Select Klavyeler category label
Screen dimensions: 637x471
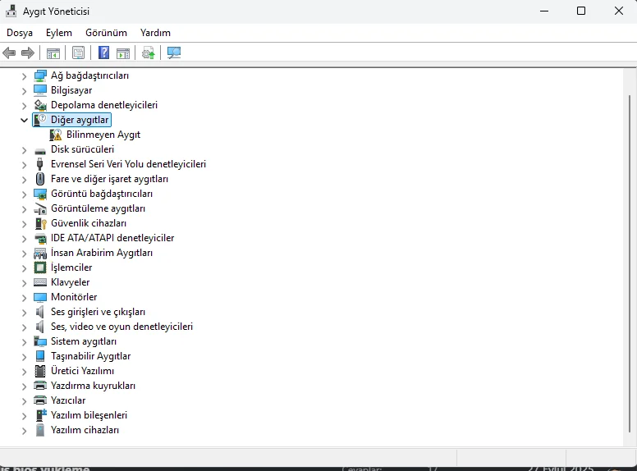click(x=71, y=282)
